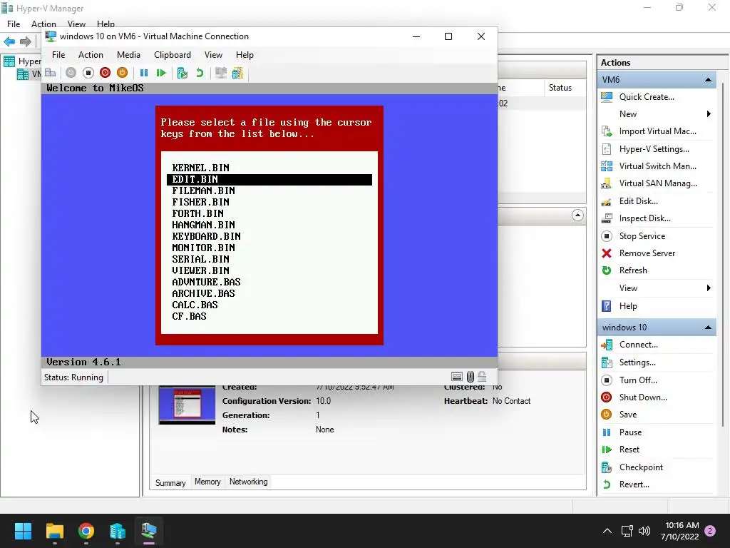Screen dimensions: 730x548
Task: Revert VM using green arrow toolbar icon
Action: pos(200,73)
